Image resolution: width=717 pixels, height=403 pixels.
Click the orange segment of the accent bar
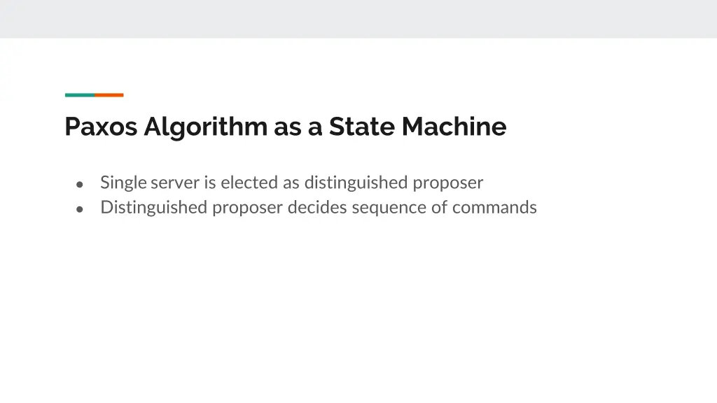109,94
